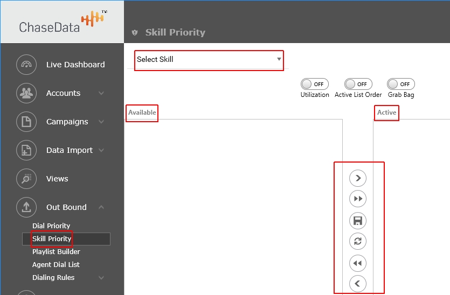Click the Available list header
Screen dimensions: 450x295
142,113
